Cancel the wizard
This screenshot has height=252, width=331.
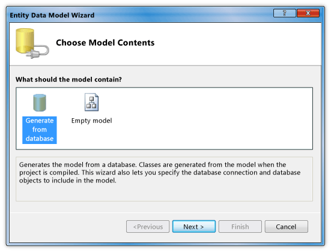click(x=287, y=227)
